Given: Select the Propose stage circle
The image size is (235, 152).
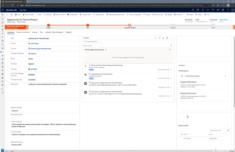Looking at the screenshot, I should (173, 25).
